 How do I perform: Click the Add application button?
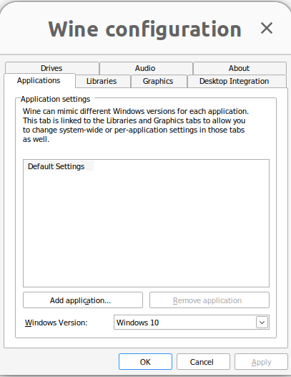pyautogui.click(x=83, y=300)
